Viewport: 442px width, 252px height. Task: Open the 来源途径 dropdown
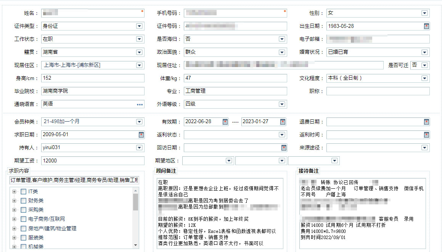(424, 148)
